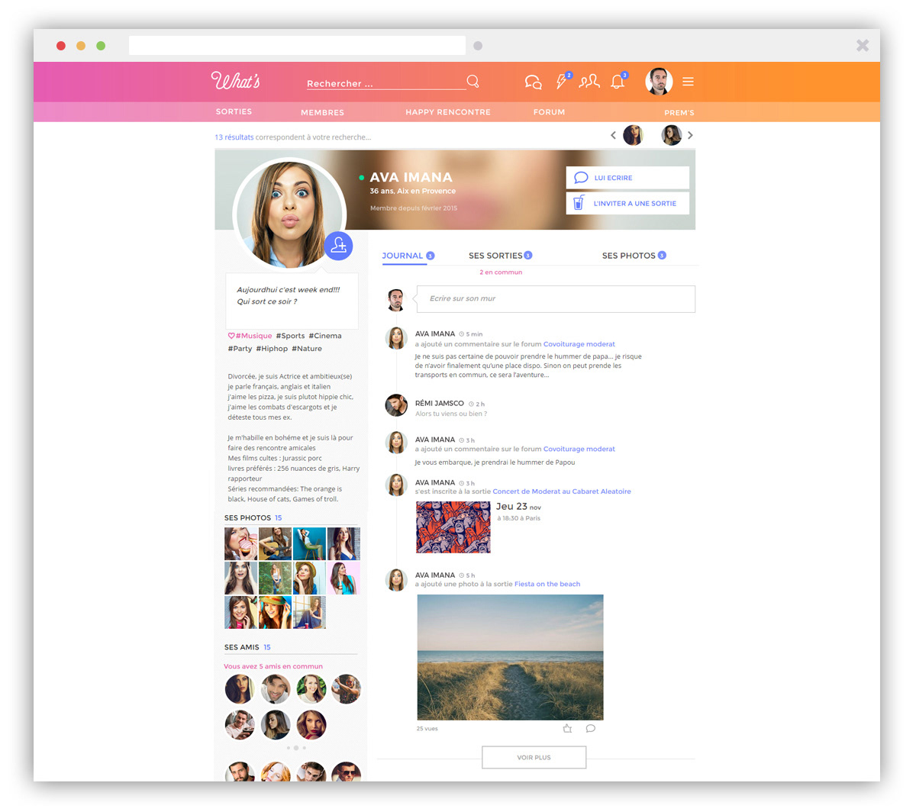Click the 'Ecrire sur son mur' field
The image size is (916, 812).
click(x=556, y=299)
